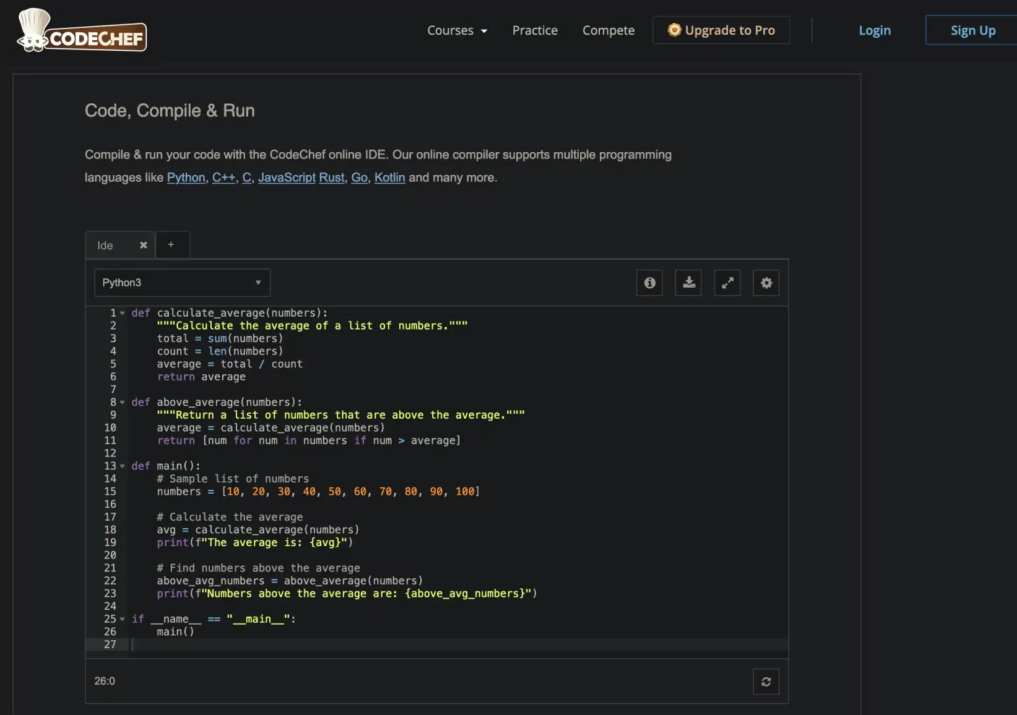1017x715 pixels.
Task: Follow the Python language link
Action: click(186, 178)
